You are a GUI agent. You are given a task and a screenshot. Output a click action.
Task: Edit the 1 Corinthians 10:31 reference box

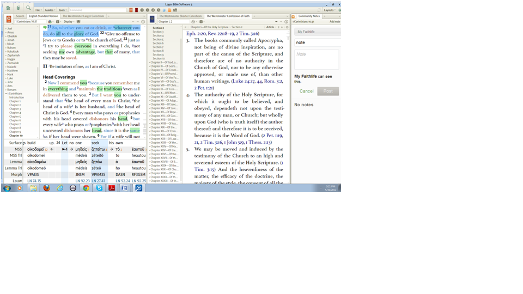[x=30, y=22]
